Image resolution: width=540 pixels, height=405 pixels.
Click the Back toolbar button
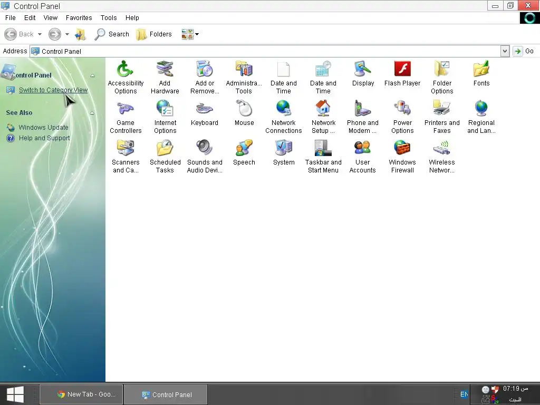point(19,34)
